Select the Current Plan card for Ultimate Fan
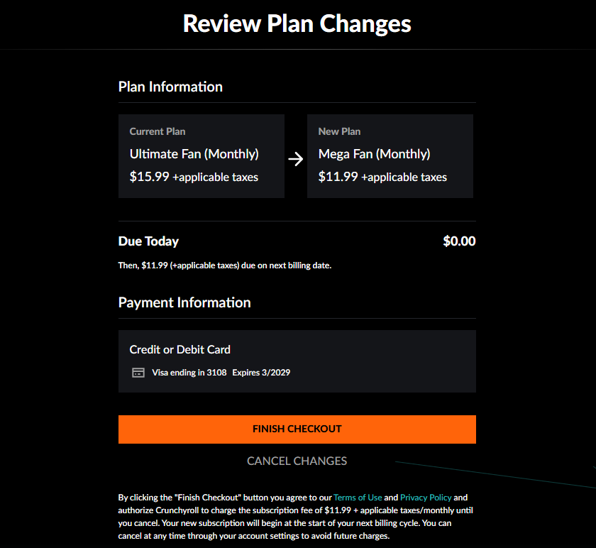 [x=201, y=155]
